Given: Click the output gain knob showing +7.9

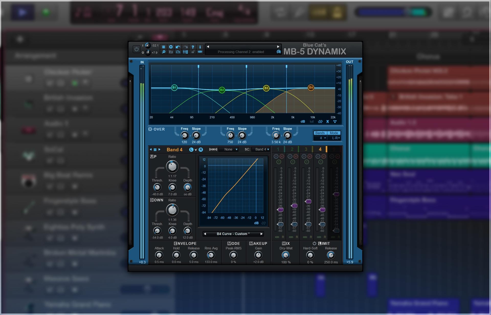Looking at the screenshot, I should click(148, 52).
